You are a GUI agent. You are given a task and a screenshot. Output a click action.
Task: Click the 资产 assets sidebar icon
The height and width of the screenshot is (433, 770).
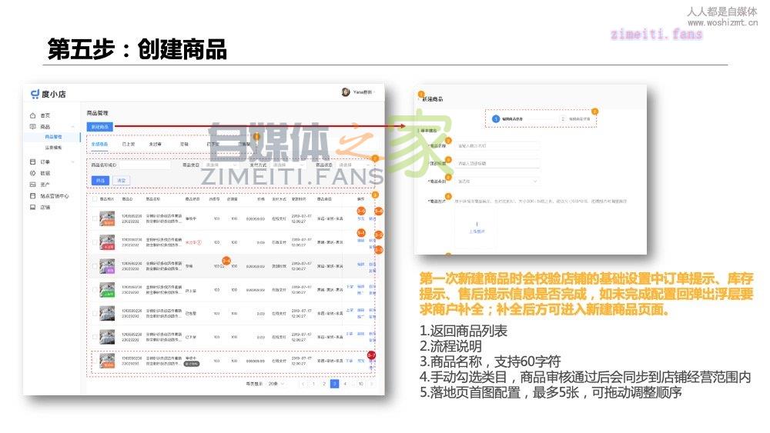click(33, 185)
